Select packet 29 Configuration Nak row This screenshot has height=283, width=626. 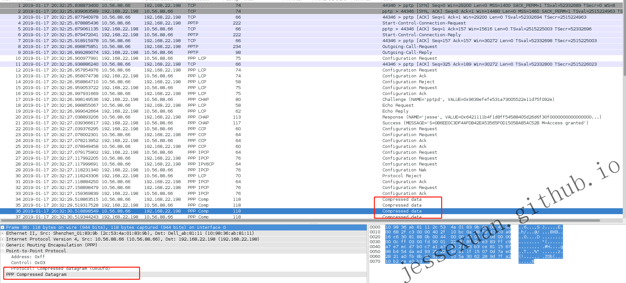312,170
